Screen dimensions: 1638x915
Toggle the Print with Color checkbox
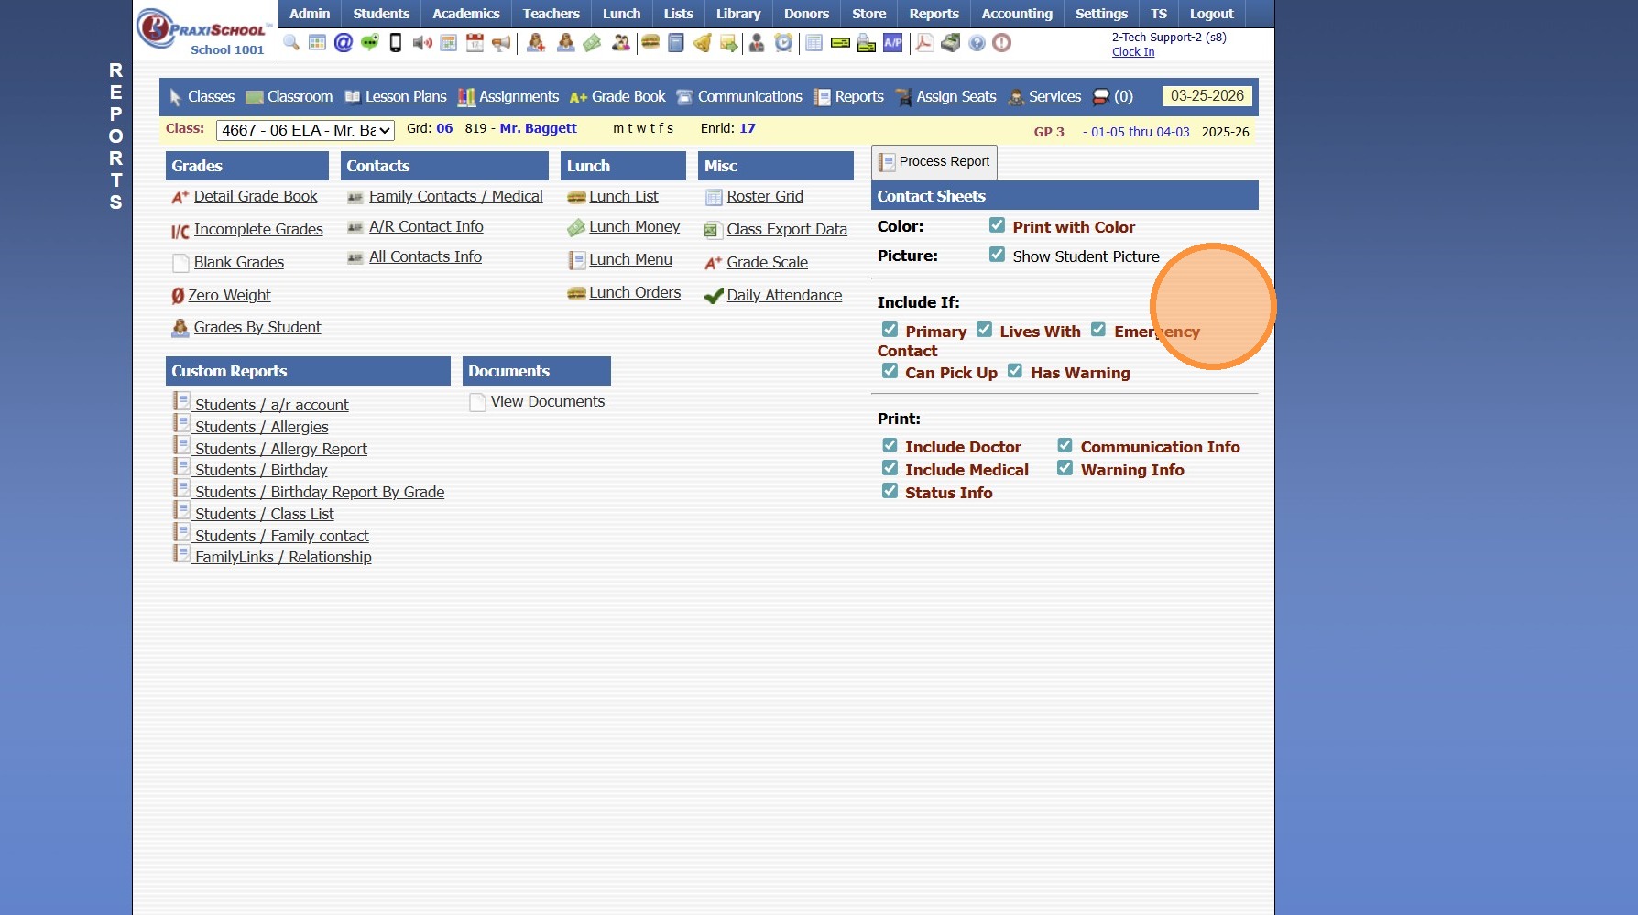pyautogui.click(x=997, y=225)
